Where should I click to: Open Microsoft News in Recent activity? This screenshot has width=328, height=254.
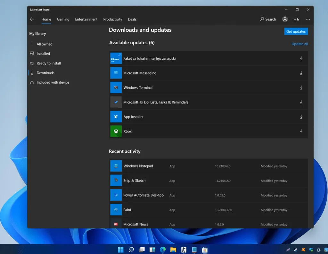pyautogui.click(x=135, y=224)
